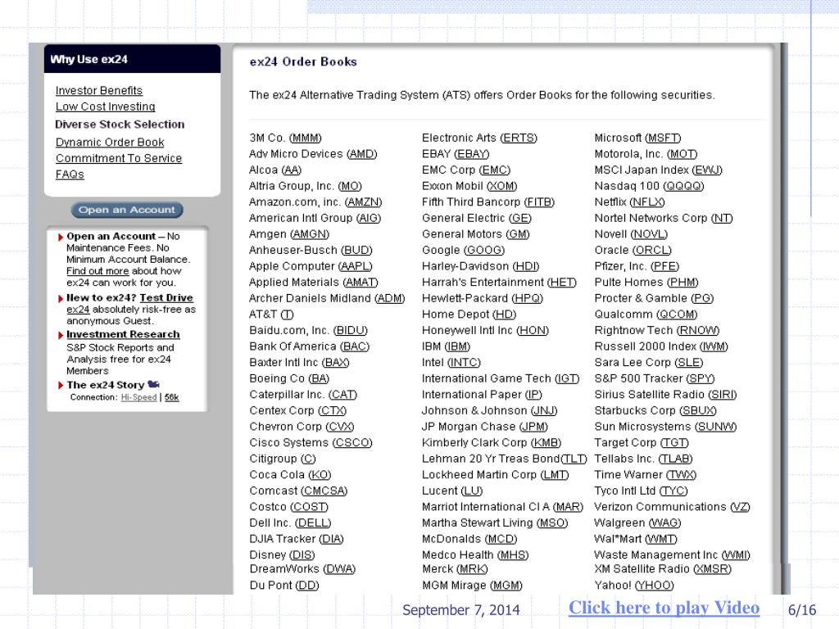The height and width of the screenshot is (629, 839).
Task: Click the ex24 Story camera icon
Action: click(x=153, y=384)
